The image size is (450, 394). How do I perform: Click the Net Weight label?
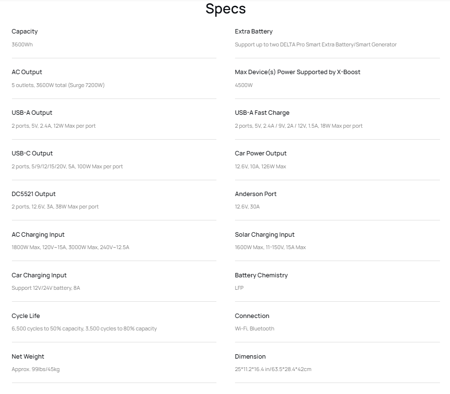click(x=28, y=357)
